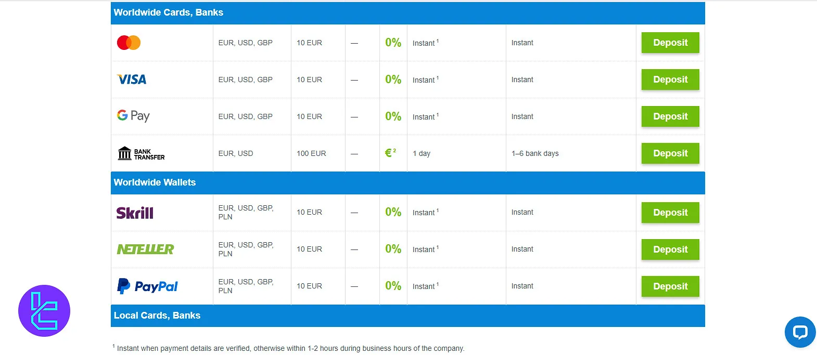This screenshot has height=355, width=817.
Task: Click the purple site logo
Action: 44,310
